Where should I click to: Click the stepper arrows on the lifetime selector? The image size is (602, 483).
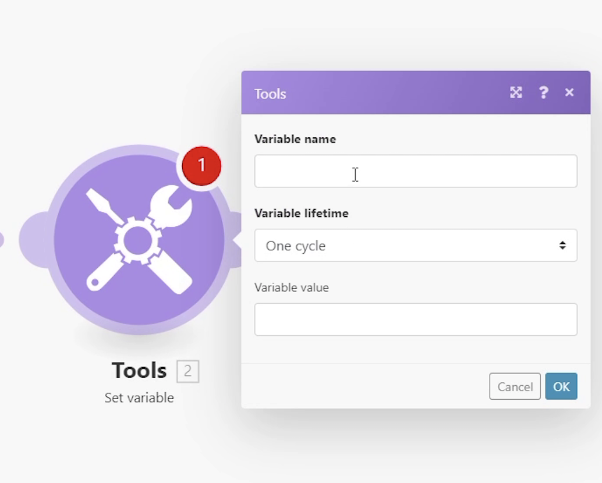tap(562, 245)
